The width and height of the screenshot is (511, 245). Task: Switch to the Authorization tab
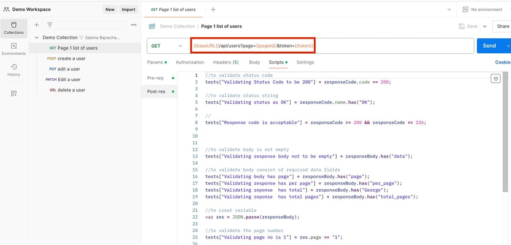point(190,62)
